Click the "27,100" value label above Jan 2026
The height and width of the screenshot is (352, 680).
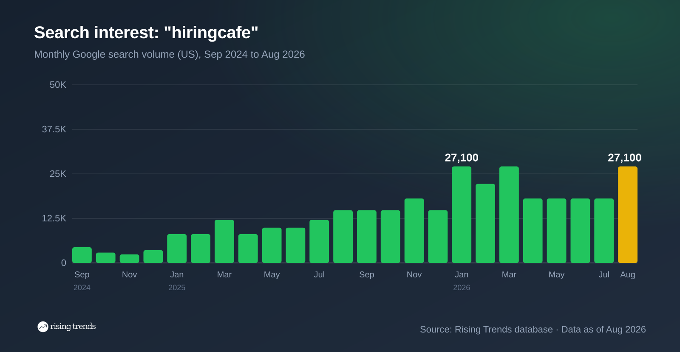[x=462, y=158]
